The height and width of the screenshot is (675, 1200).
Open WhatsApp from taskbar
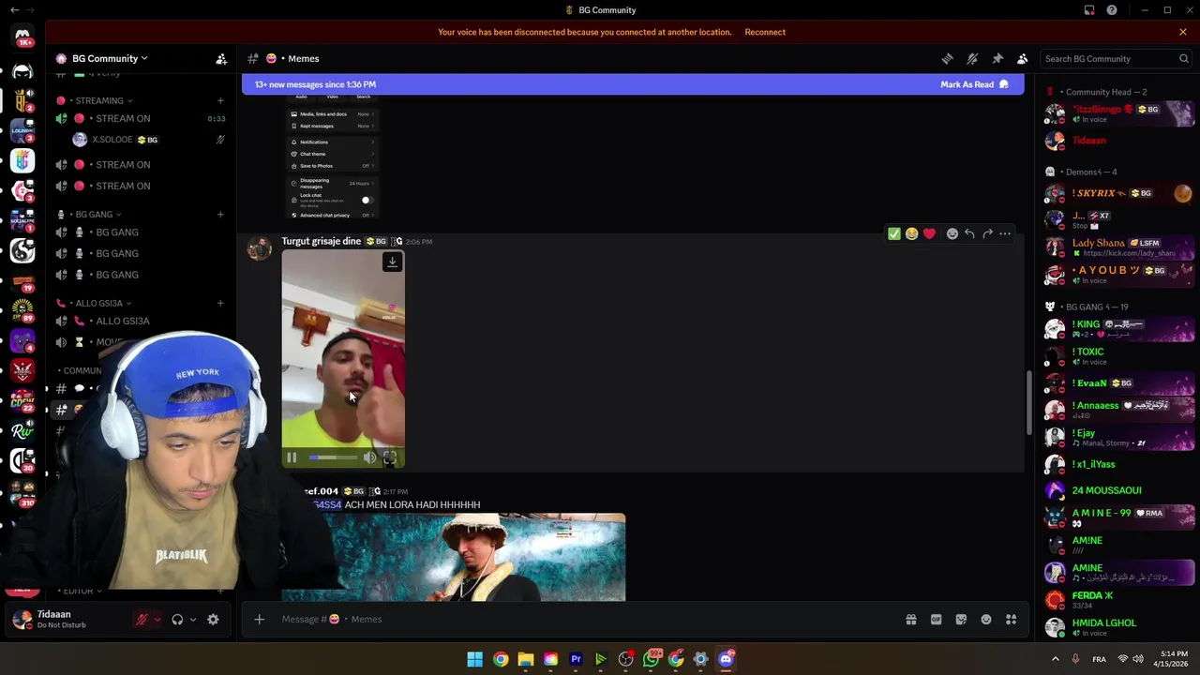point(651,659)
